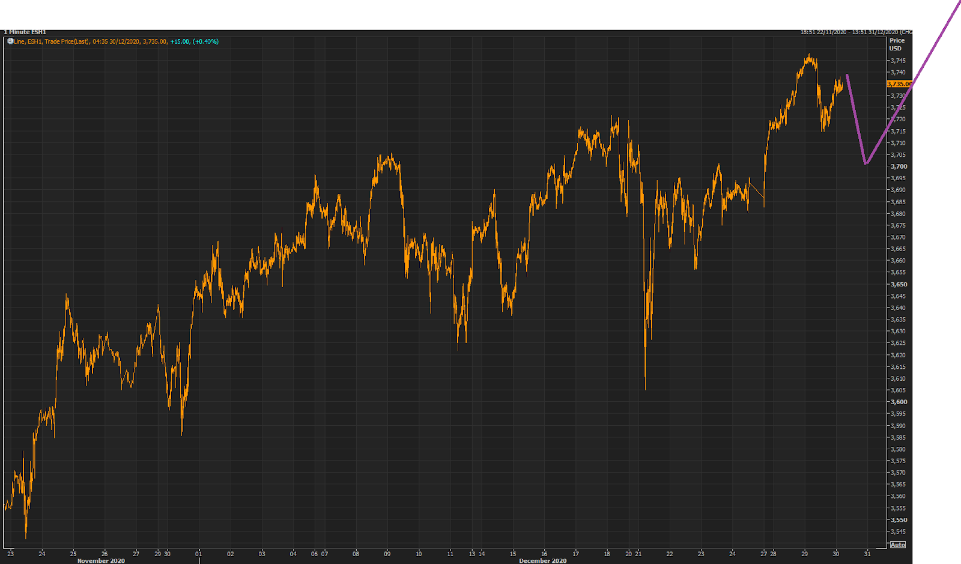Viewport: 961px width, 564px height.
Task: Click the (+0.40%) percent change value
Action: [205, 41]
